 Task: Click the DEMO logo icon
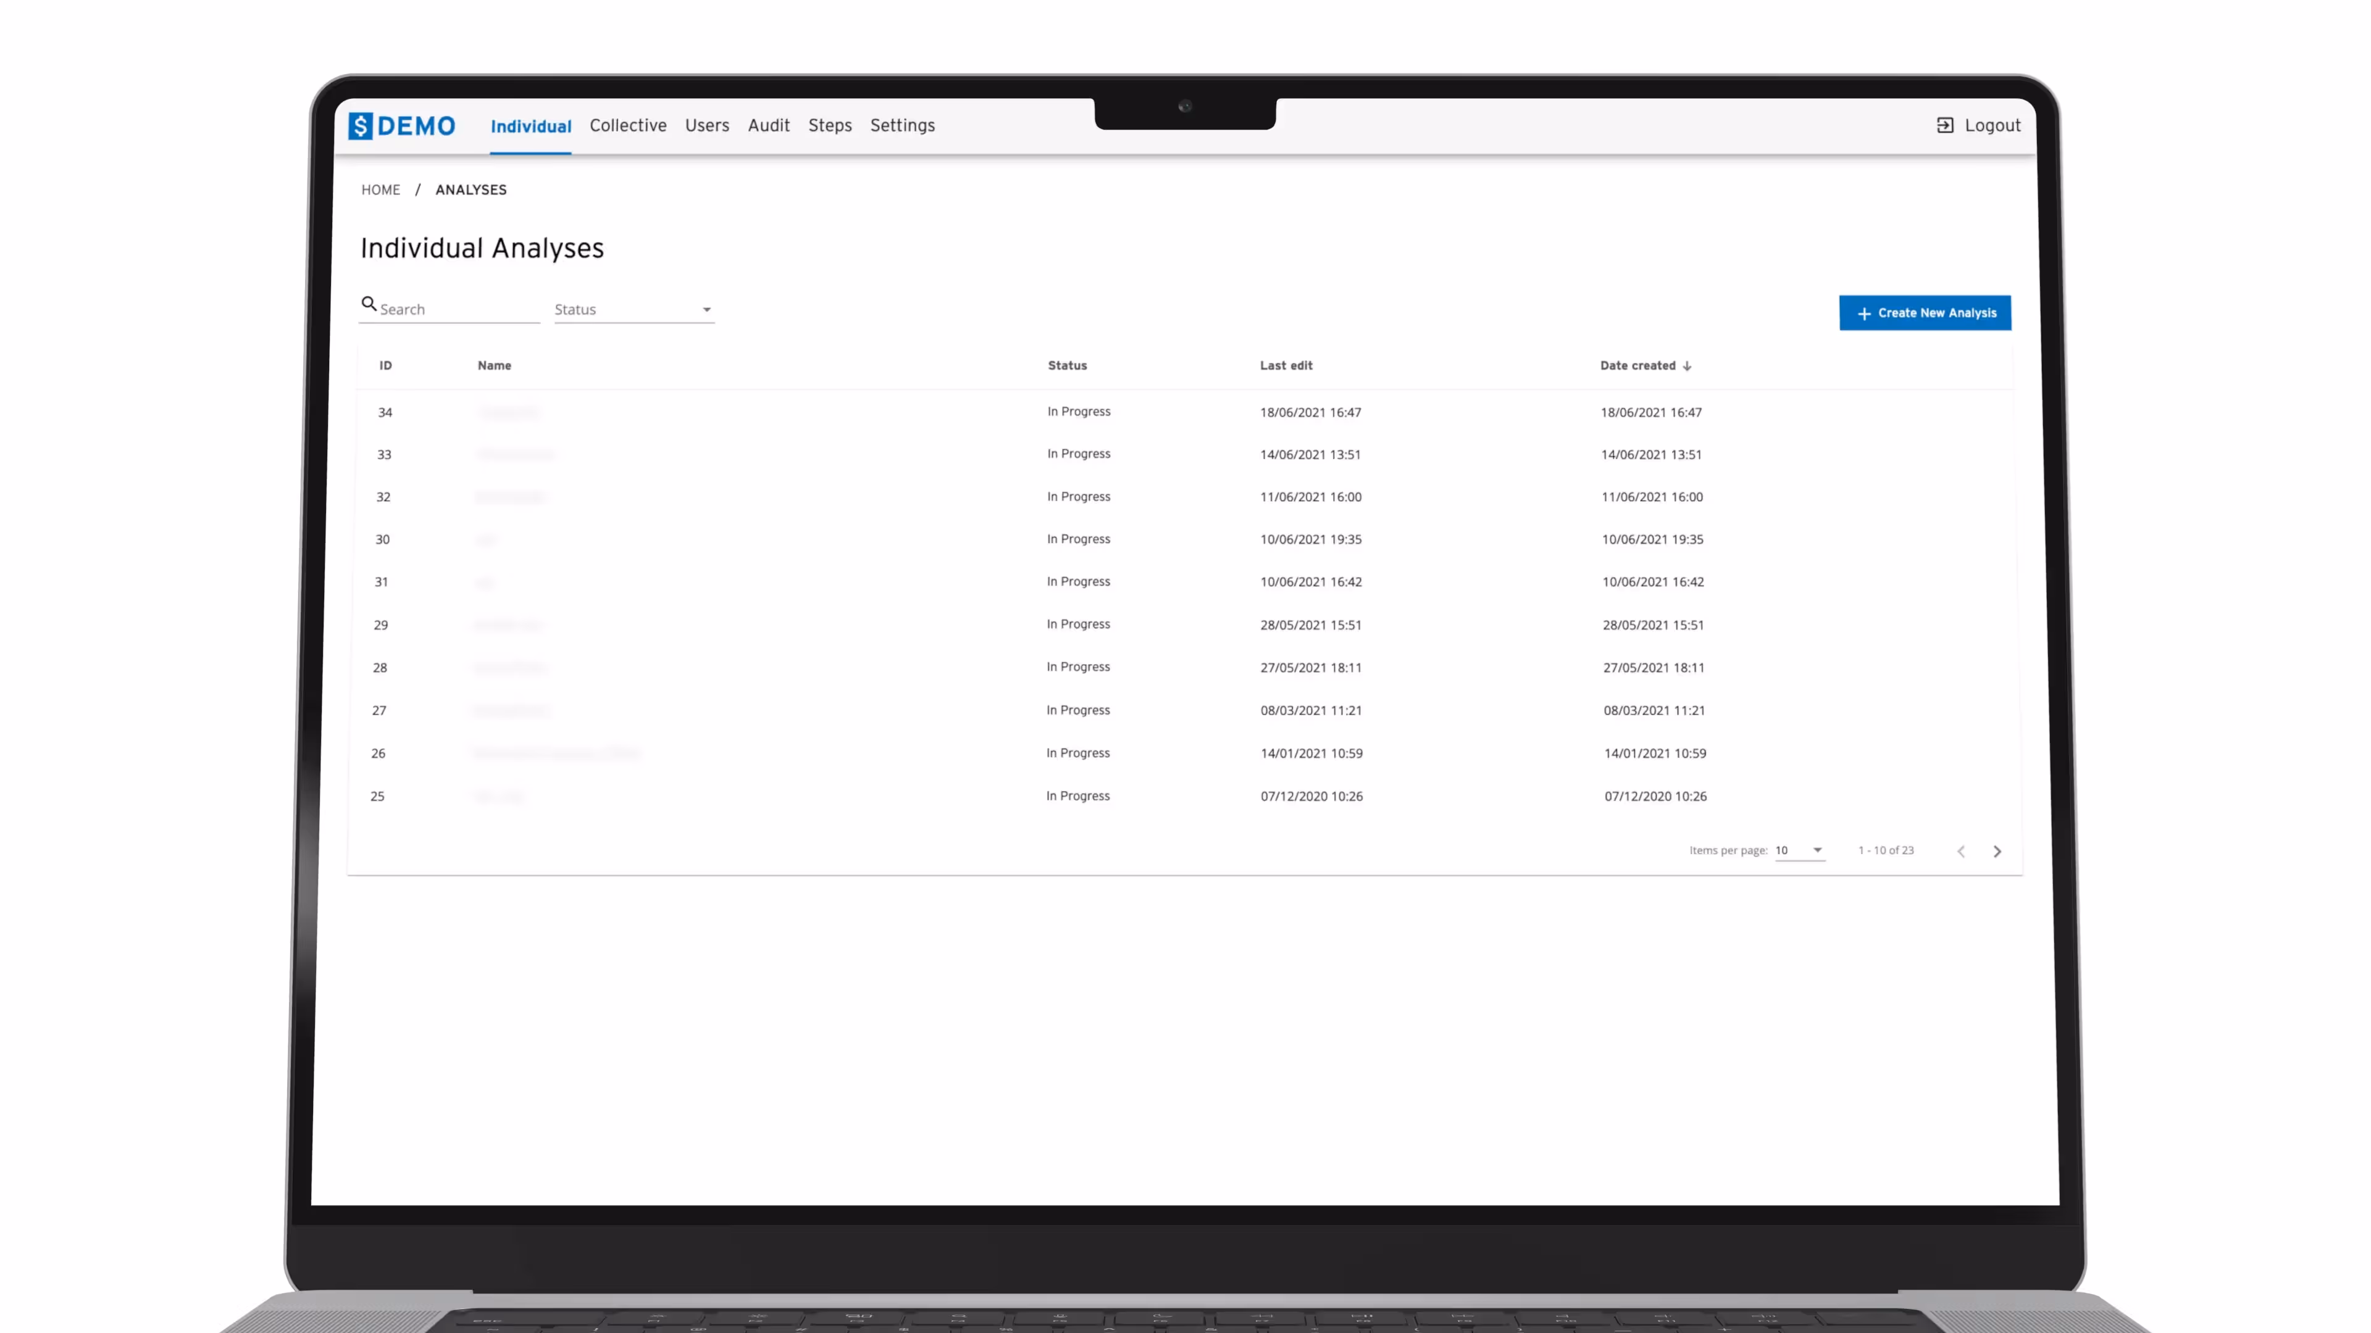(360, 126)
